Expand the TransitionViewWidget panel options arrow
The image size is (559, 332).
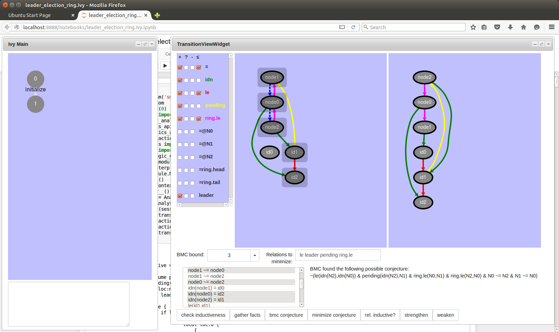point(548,44)
